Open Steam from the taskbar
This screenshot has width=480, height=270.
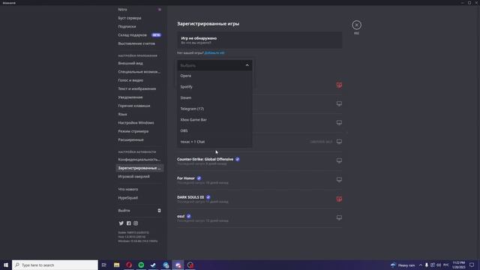(153, 265)
